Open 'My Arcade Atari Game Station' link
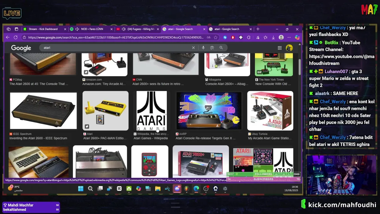The width and height of the screenshot is (380, 214). (270, 138)
